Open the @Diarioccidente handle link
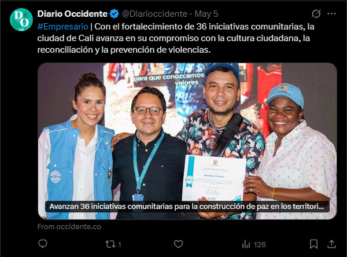The width and height of the screenshot is (347, 257). pos(154,14)
